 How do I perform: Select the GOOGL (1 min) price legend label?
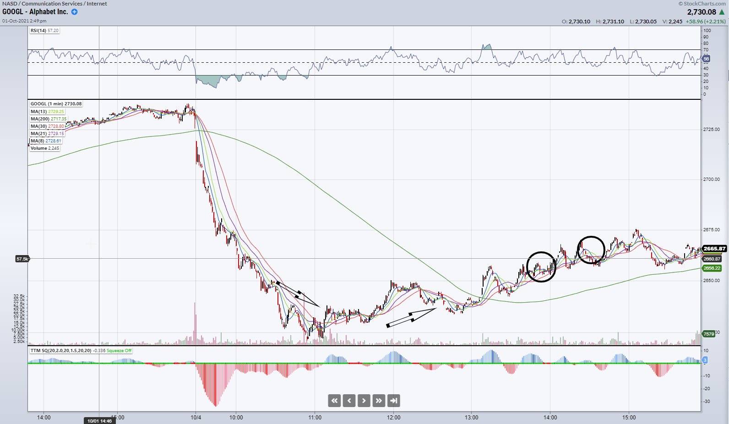click(56, 104)
